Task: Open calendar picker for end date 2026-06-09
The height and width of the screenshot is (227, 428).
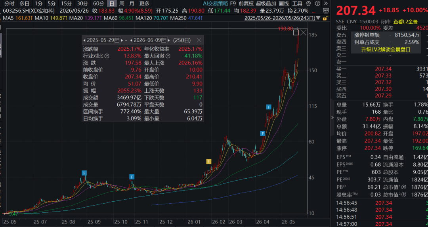Action: [x=164, y=40]
